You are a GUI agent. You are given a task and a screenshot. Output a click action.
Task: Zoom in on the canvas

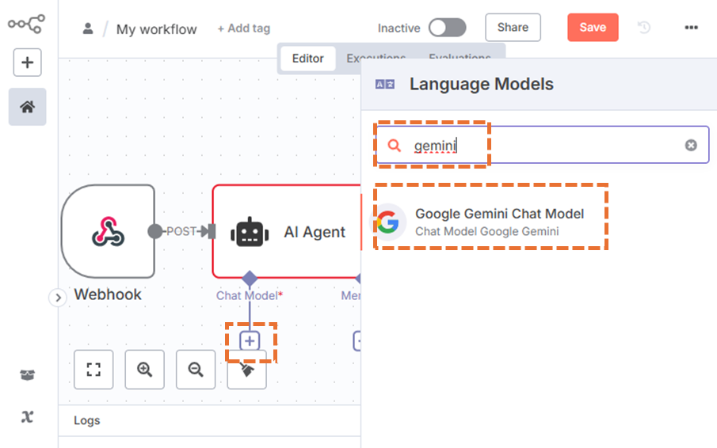coord(144,370)
